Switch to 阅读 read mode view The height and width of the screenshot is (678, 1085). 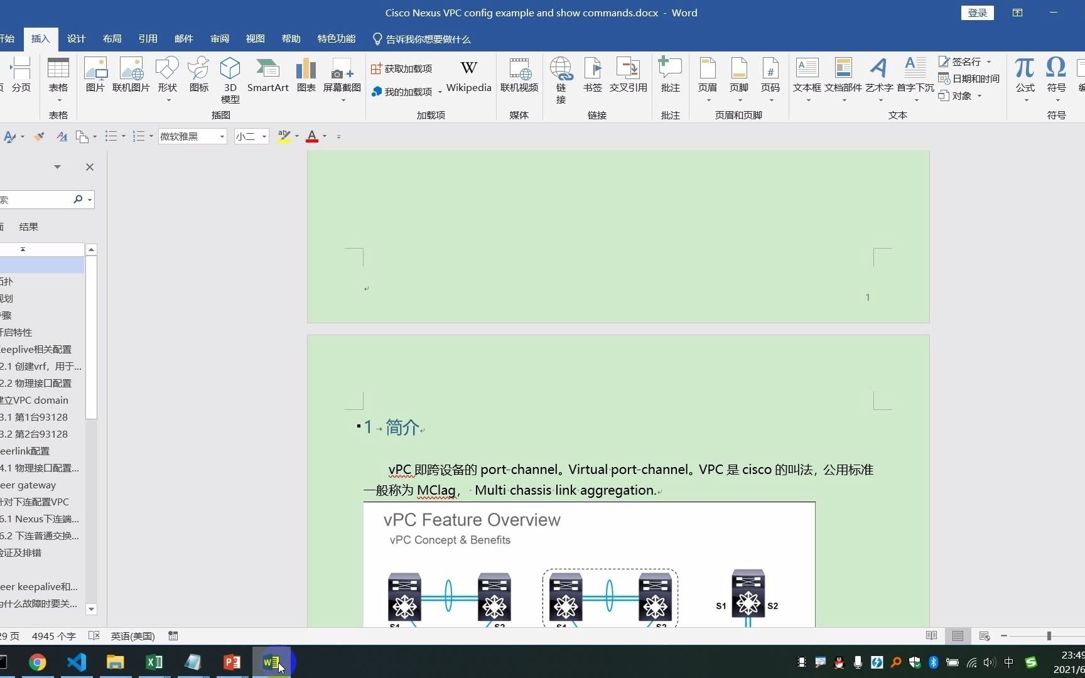pos(932,636)
